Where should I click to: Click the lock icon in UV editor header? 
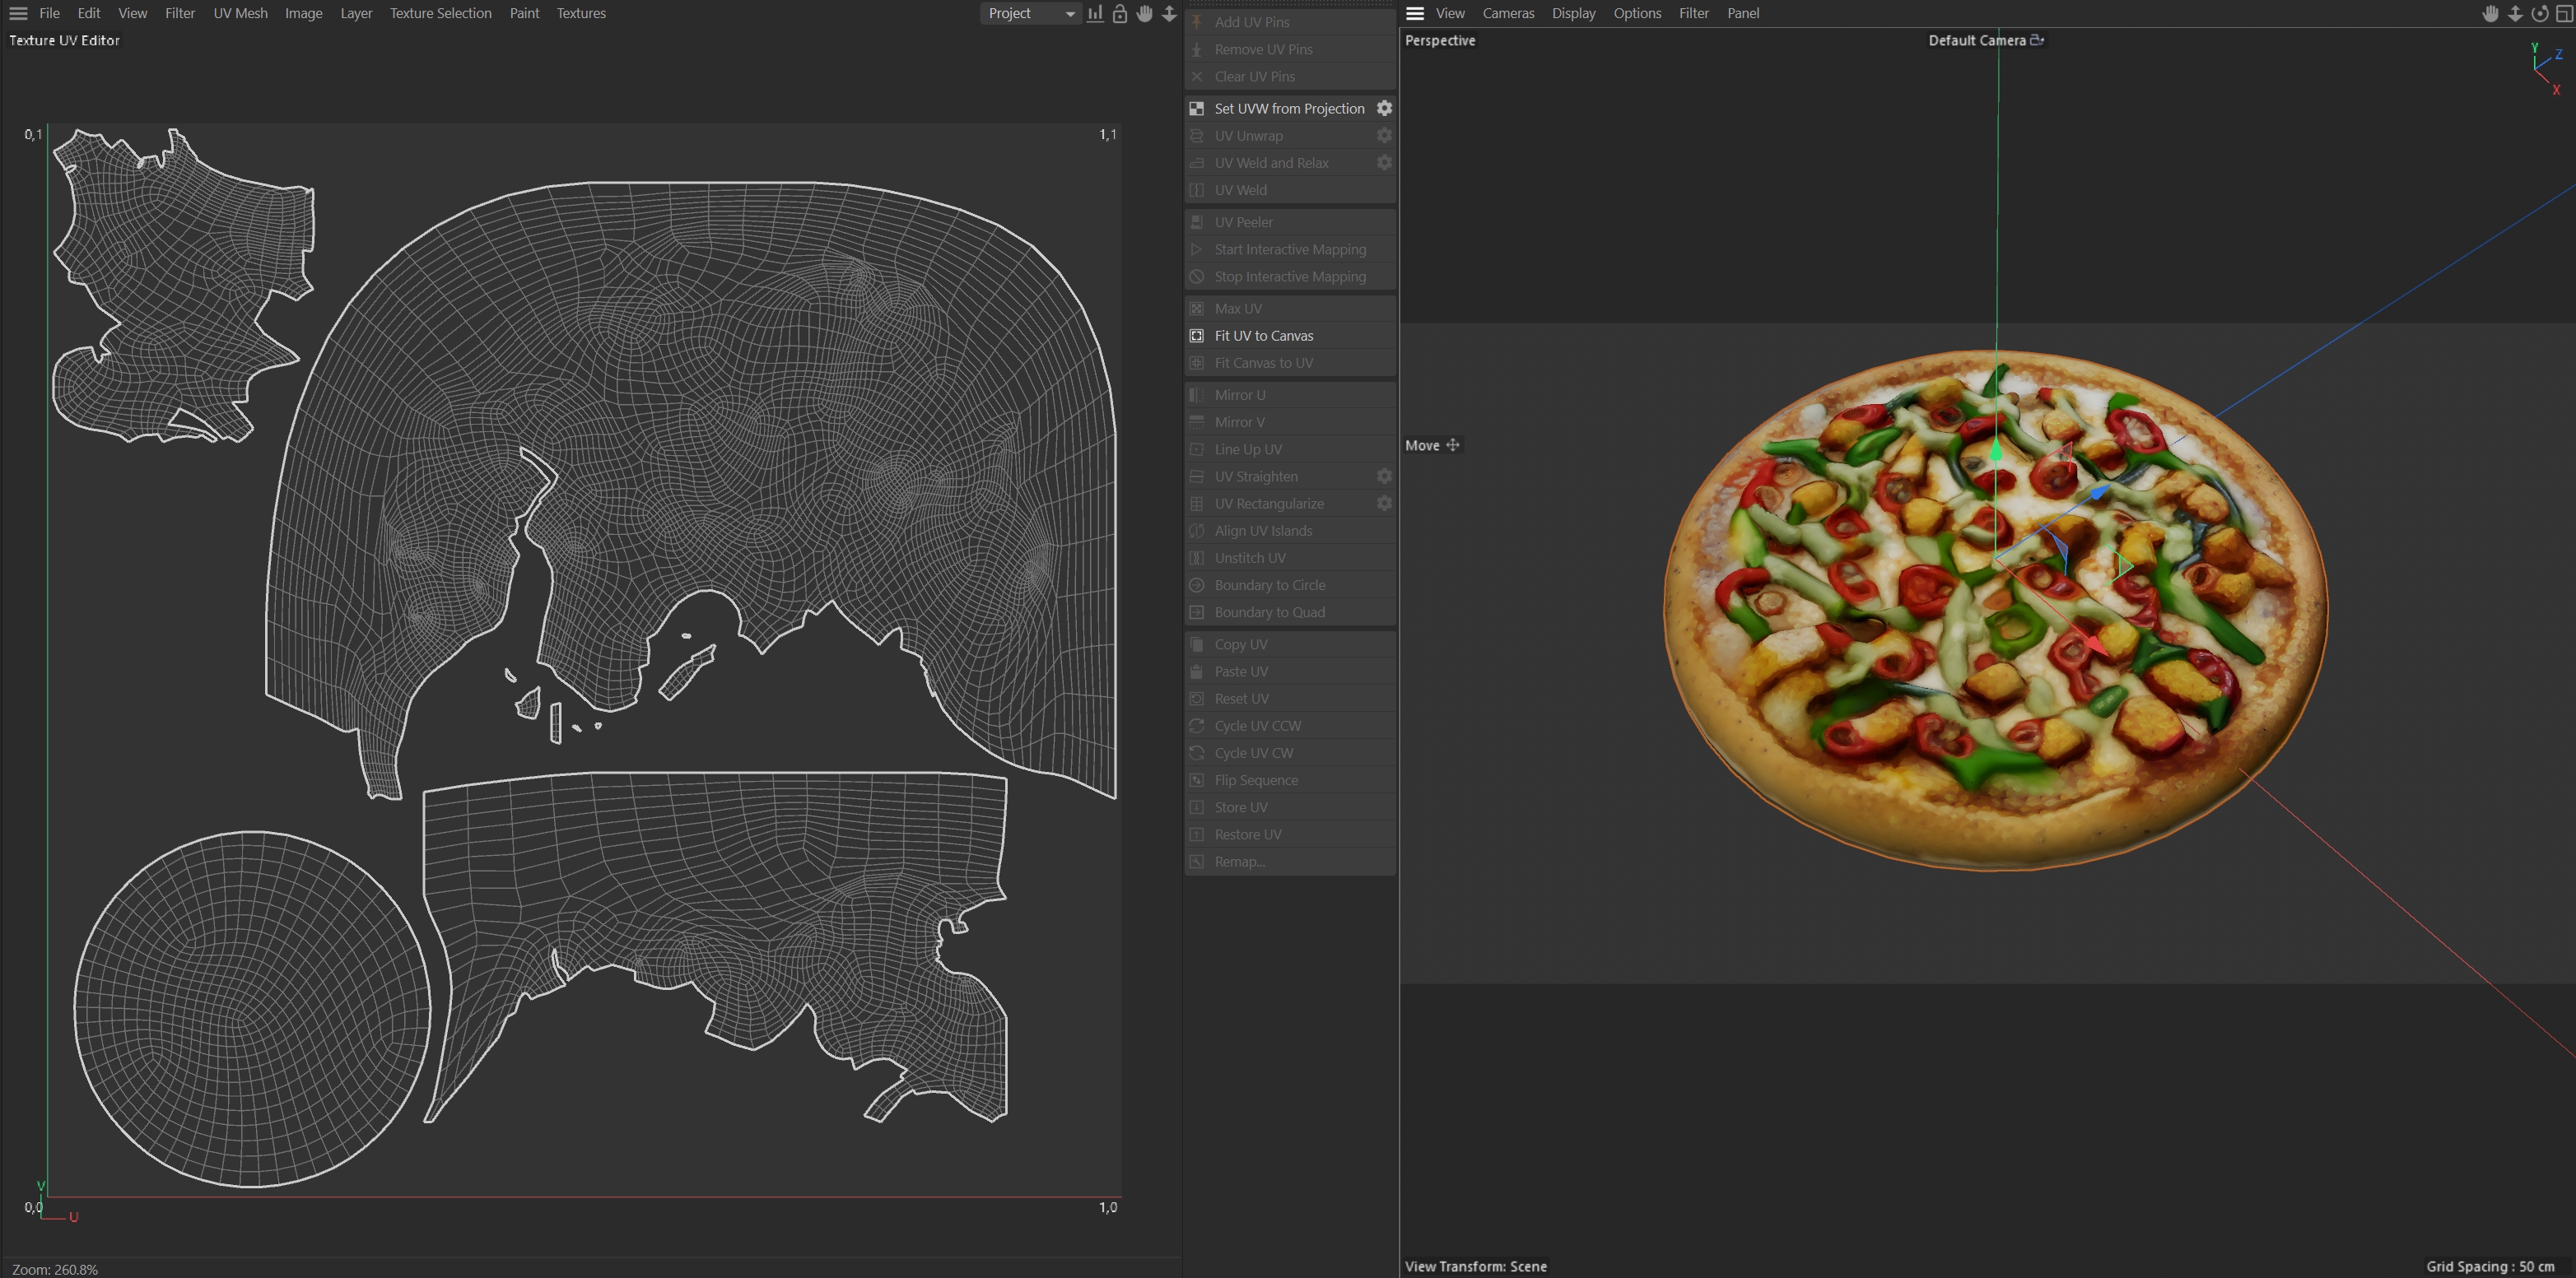(1120, 13)
